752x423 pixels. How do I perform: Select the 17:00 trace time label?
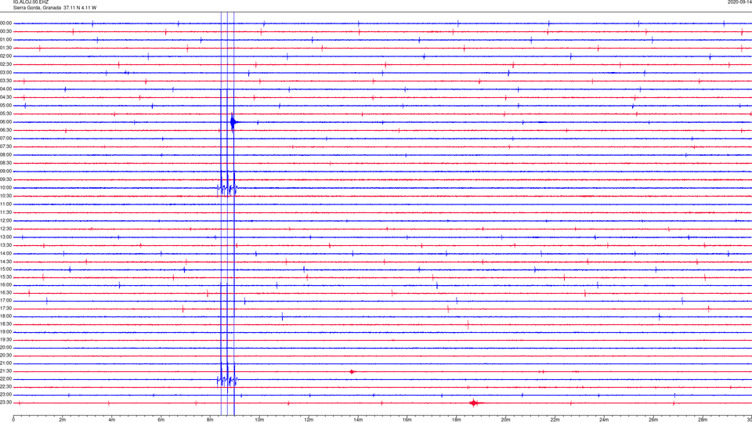(5, 301)
